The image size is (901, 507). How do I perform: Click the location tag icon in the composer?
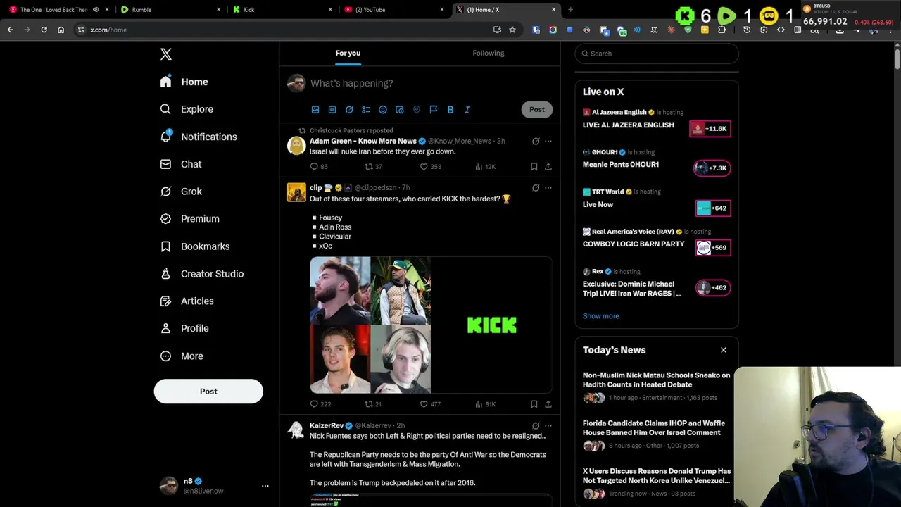[x=417, y=110]
